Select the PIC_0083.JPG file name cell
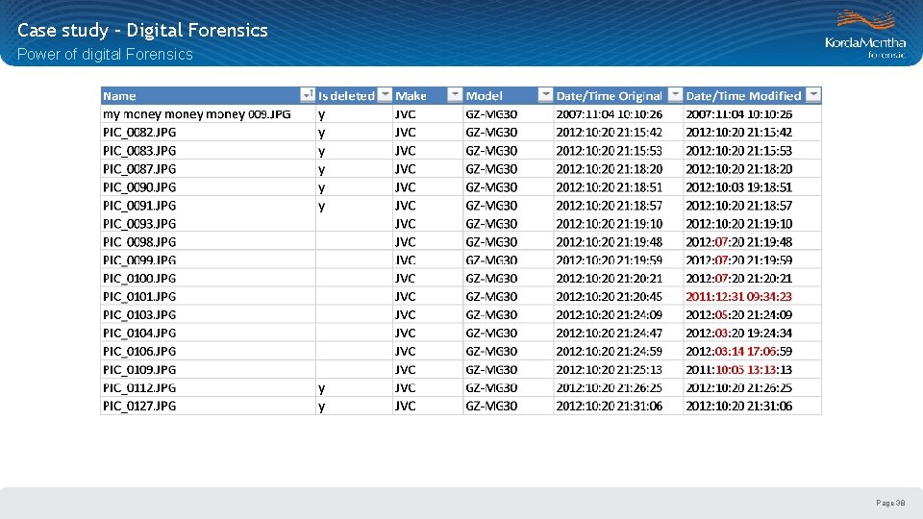923x519 pixels. (x=208, y=151)
